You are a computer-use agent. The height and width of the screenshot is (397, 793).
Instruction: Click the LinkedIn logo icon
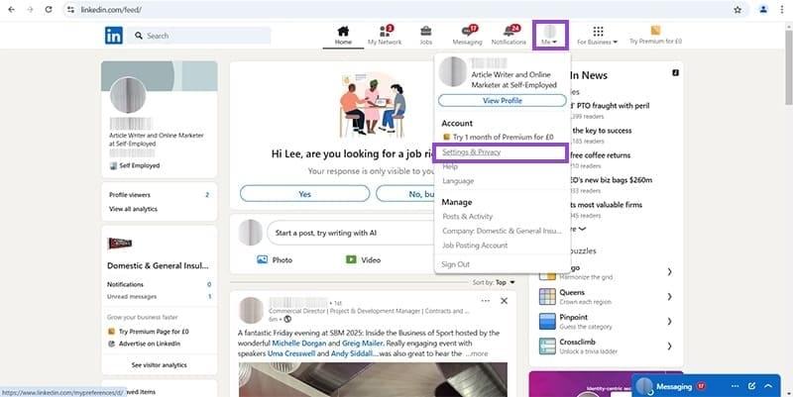(114, 36)
